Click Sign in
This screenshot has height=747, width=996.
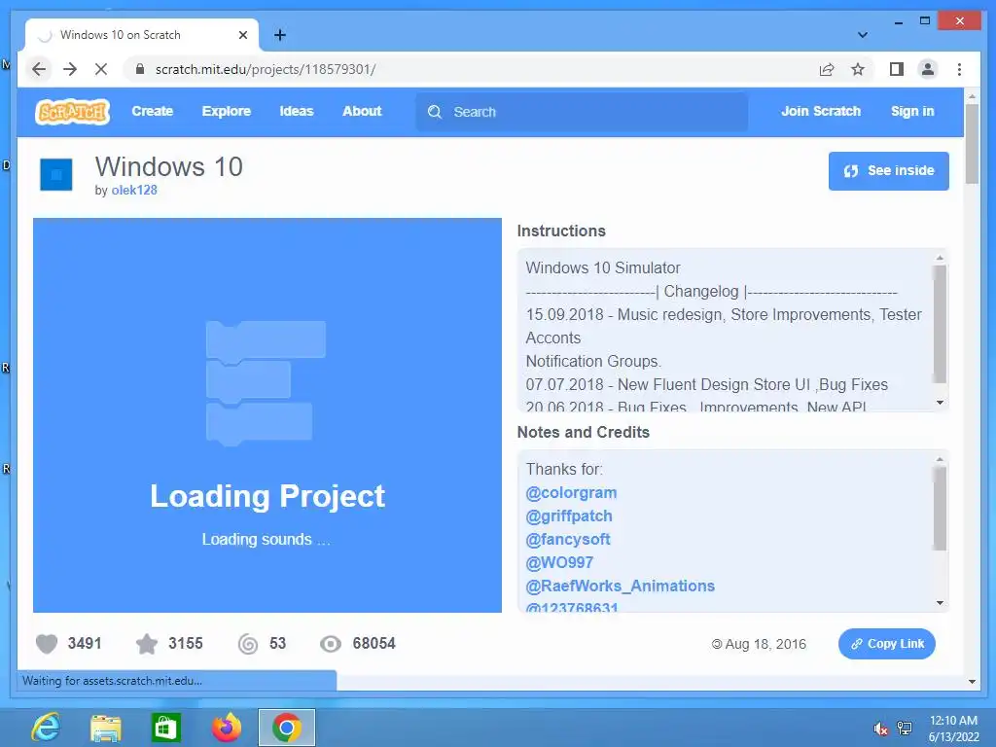tap(912, 111)
